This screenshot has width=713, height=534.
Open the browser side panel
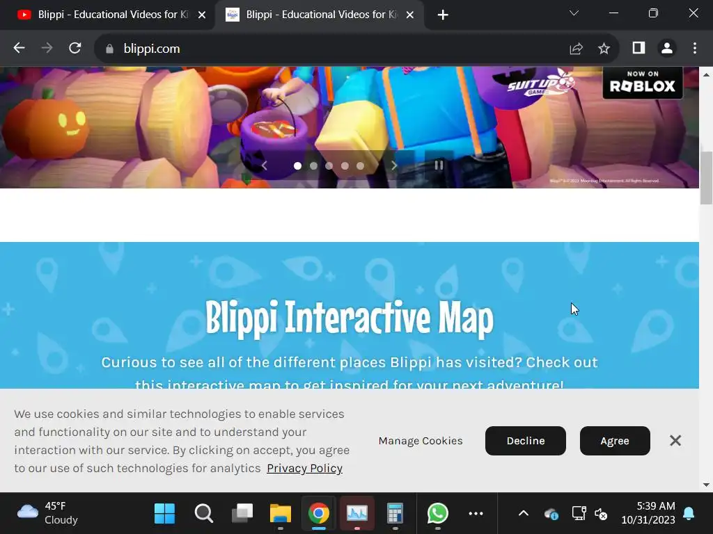(639, 48)
